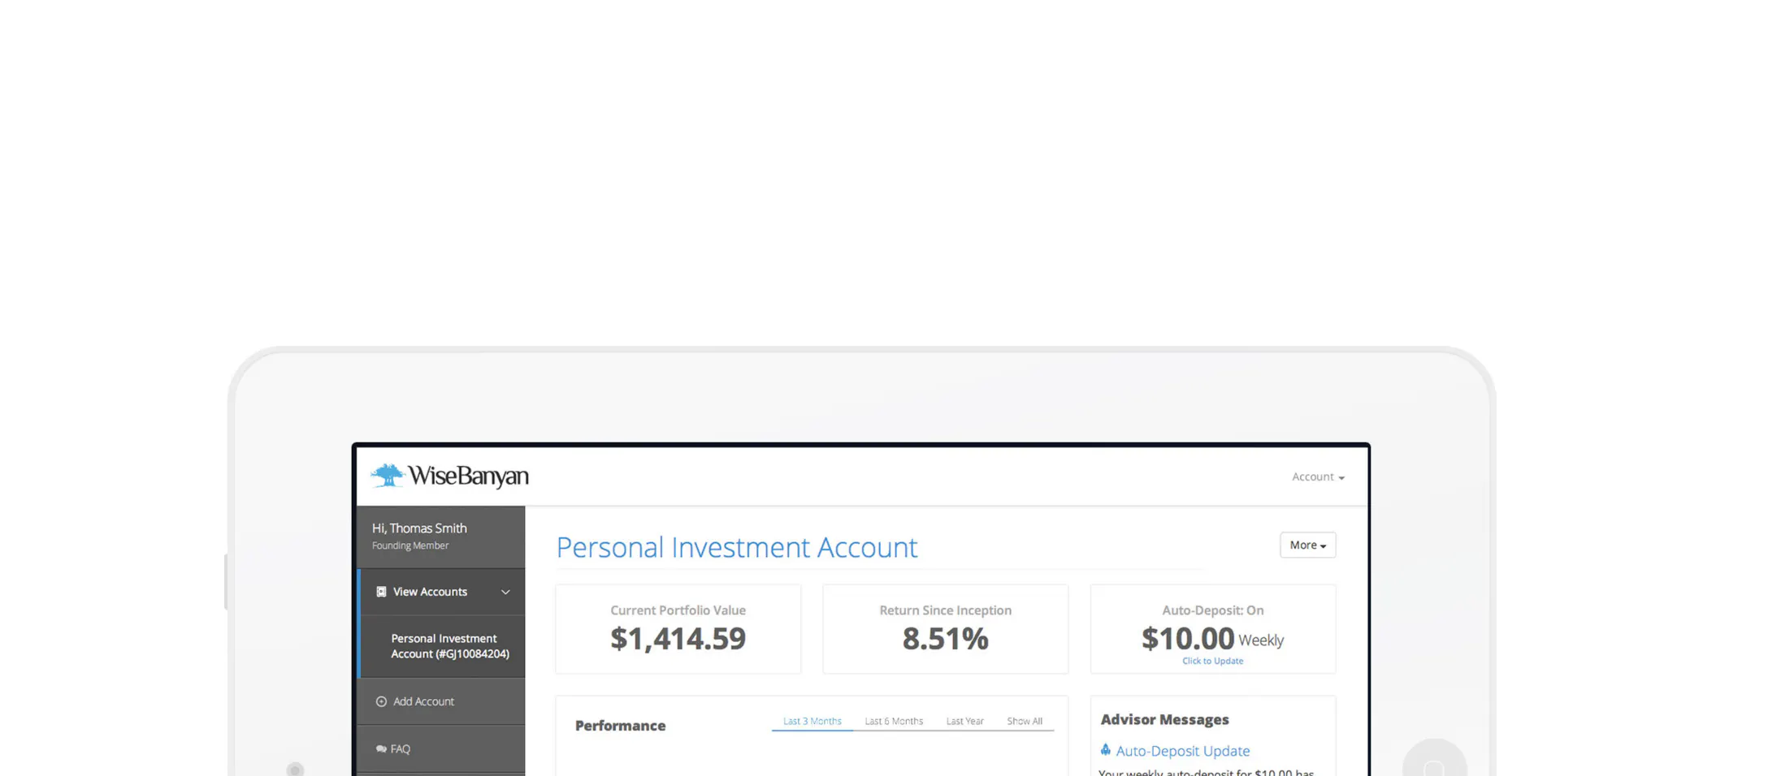Open the Auto-Deposit Update message link
Image resolution: width=1768 pixels, height=776 pixels.
[1182, 751]
